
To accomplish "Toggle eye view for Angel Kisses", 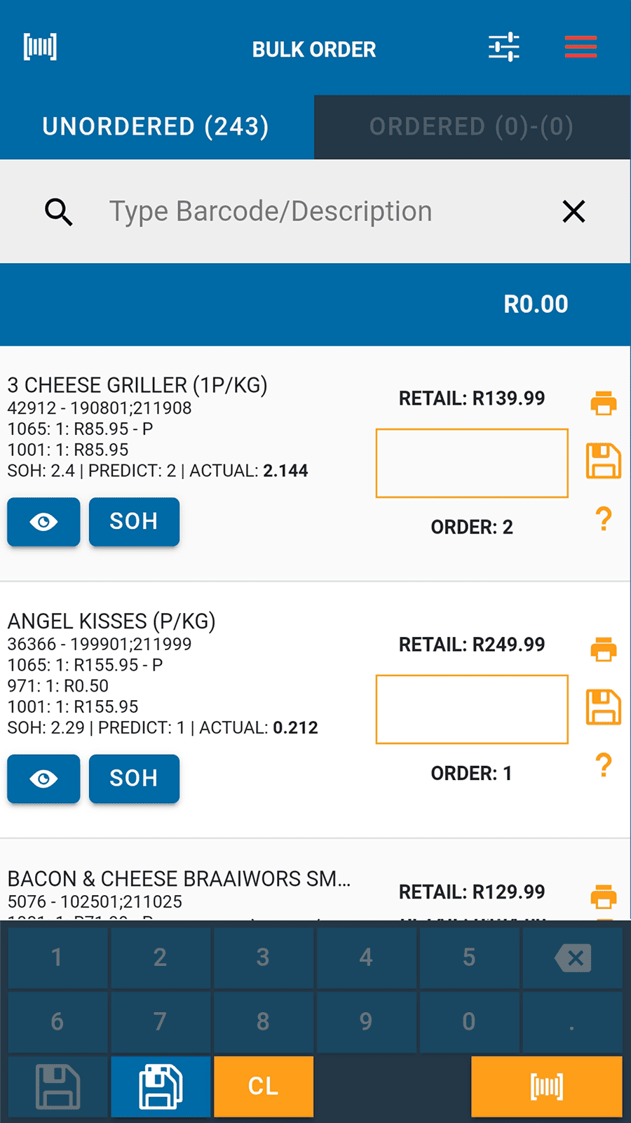I will (x=43, y=779).
